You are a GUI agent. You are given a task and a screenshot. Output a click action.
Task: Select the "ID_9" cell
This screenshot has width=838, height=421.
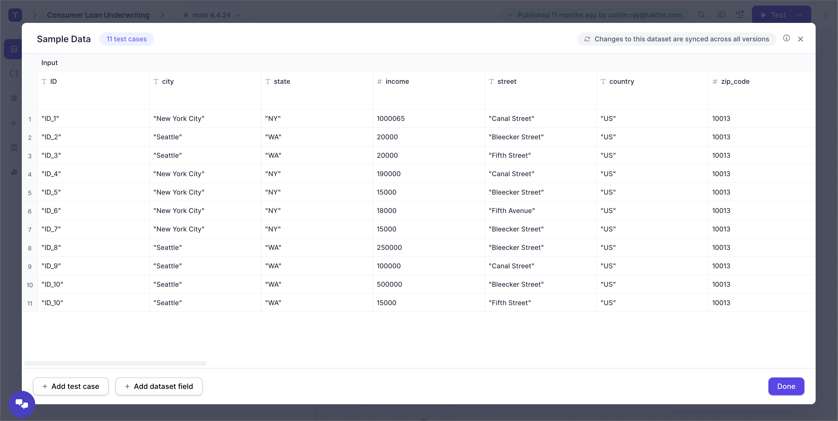tap(94, 266)
